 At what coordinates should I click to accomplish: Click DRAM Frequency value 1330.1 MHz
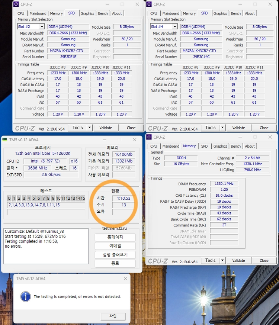[x=224, y=184]
